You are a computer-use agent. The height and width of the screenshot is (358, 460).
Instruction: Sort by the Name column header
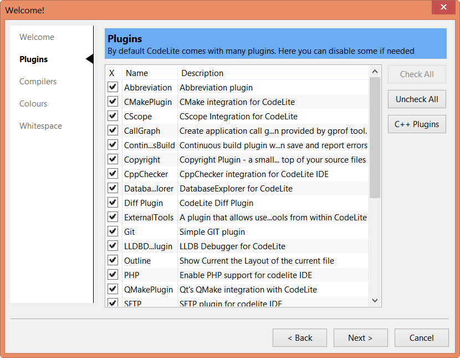point(150,73)
